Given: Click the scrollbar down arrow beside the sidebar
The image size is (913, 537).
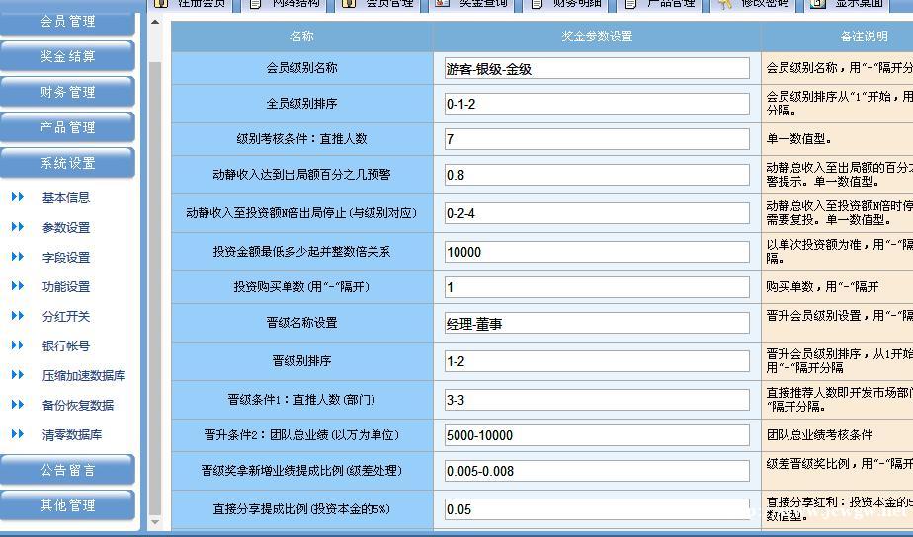Looking at the screenshot, I should (154, 521).
